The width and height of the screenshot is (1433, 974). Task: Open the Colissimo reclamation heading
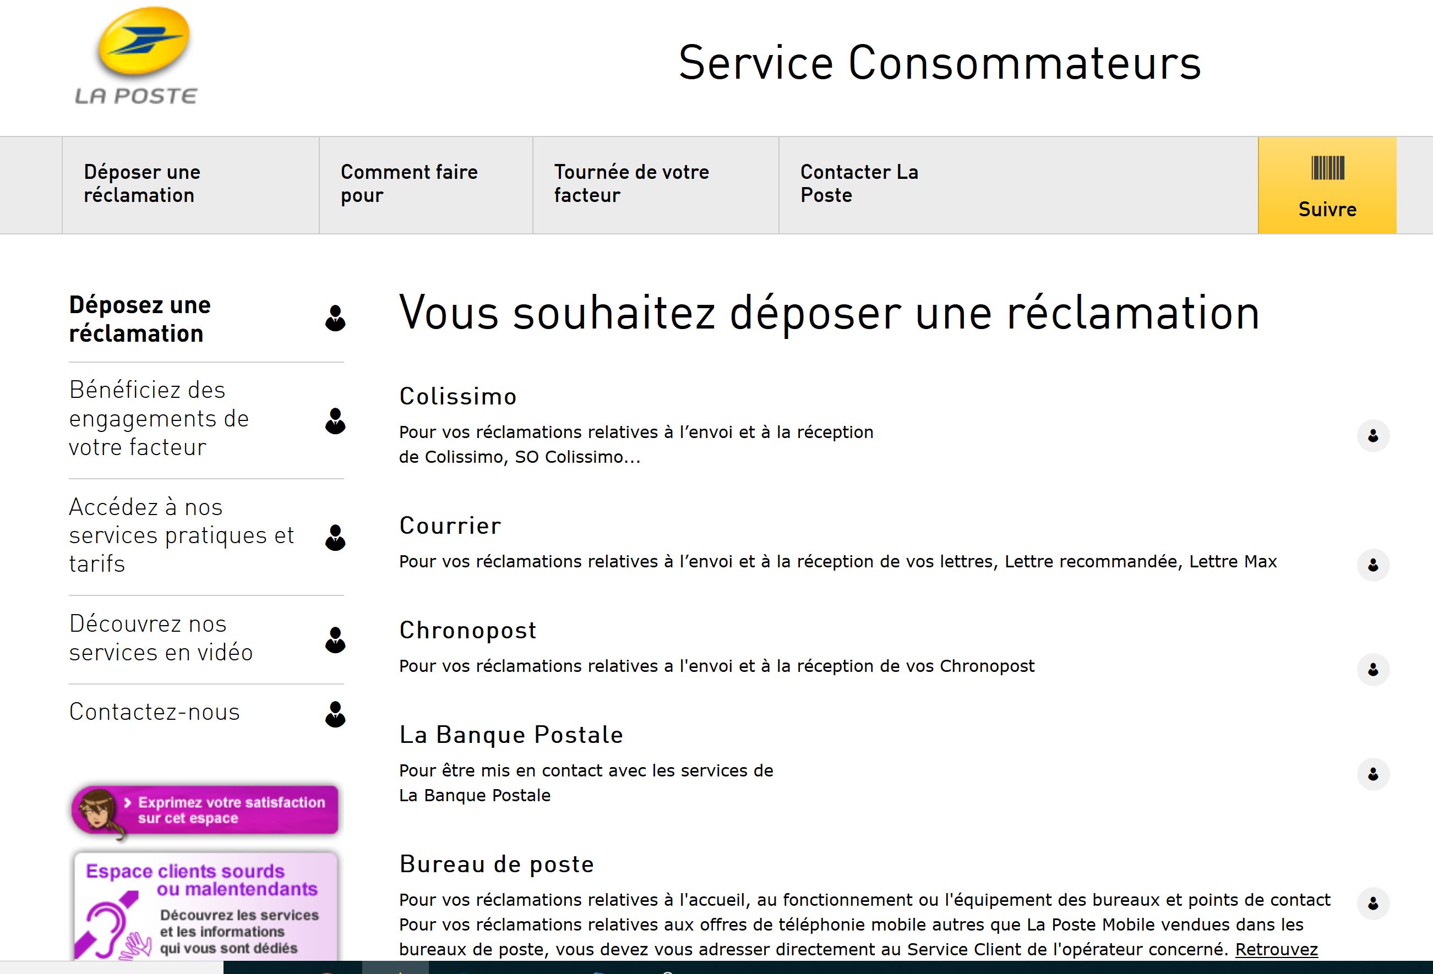457,396
